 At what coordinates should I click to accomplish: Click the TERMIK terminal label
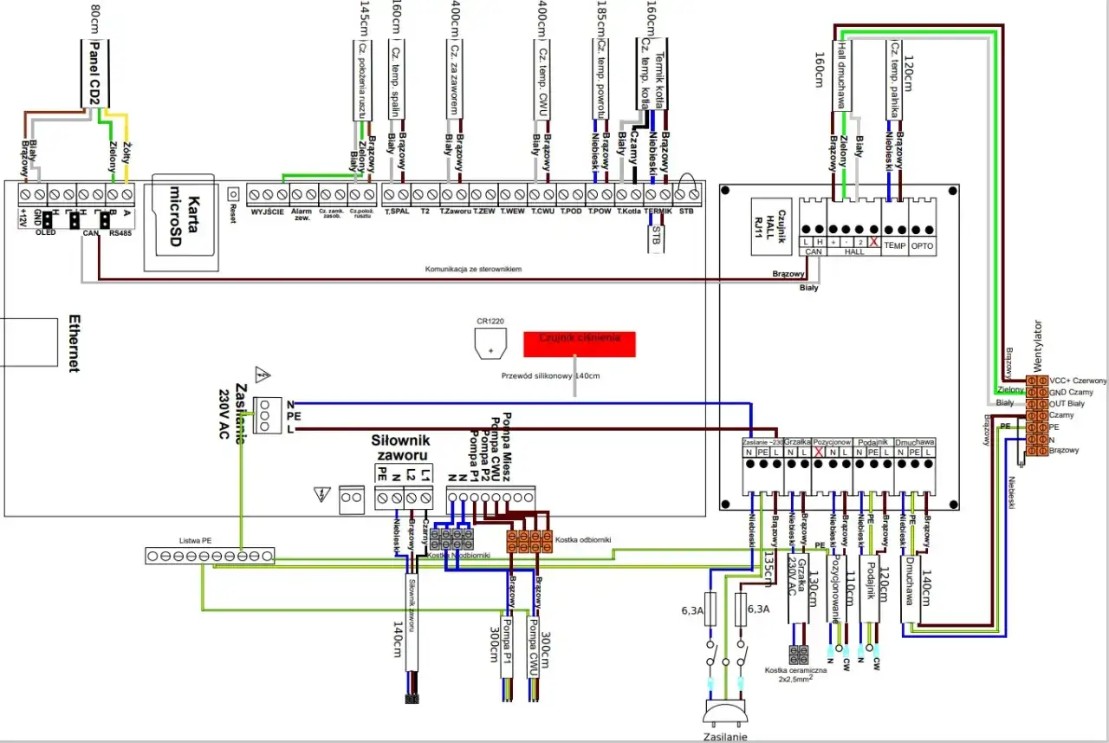658,211
